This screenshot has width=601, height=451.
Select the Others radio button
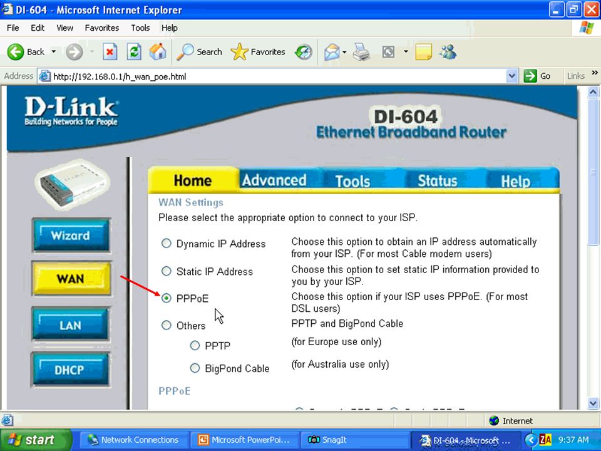click(167, 325)
